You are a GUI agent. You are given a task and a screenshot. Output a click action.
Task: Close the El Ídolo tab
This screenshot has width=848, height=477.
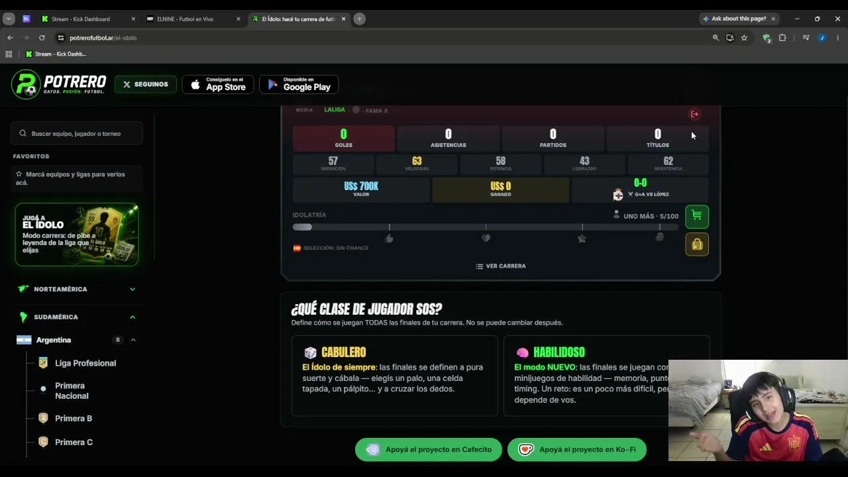[343, 19]
